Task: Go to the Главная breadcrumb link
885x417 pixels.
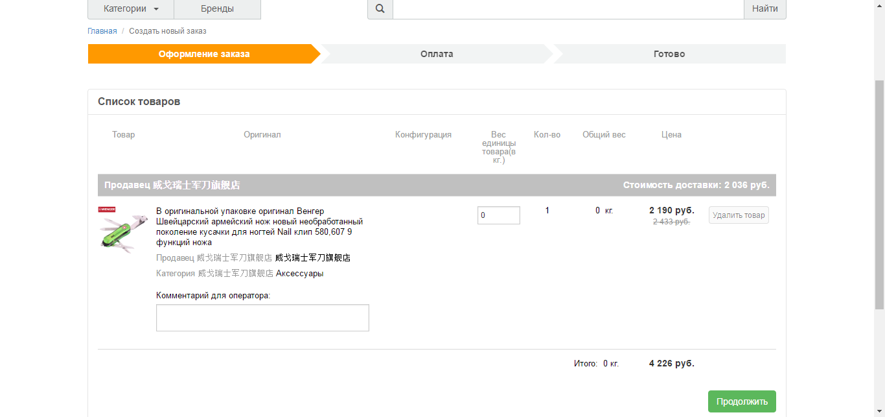Action: (x=102, y=31)
